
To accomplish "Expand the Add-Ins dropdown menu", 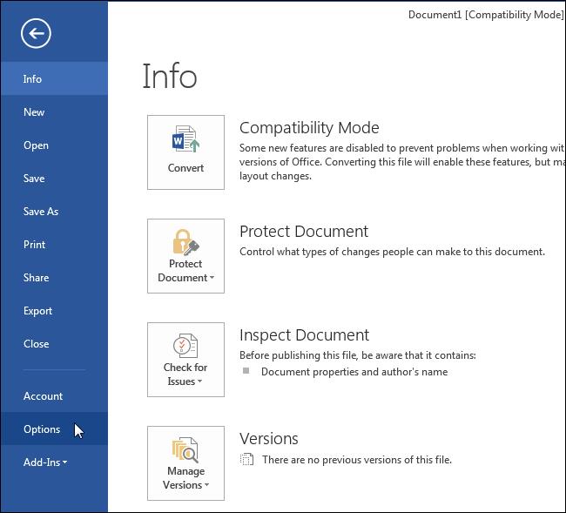I will [54, 462].
